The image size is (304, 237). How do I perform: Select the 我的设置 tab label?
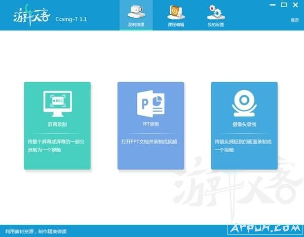click(216, 25)
